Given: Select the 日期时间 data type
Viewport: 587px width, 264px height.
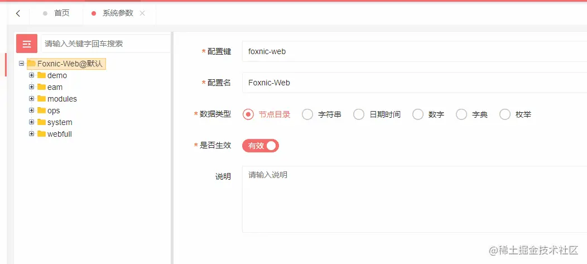Looking at the screenshot, I should pos(359,114).
